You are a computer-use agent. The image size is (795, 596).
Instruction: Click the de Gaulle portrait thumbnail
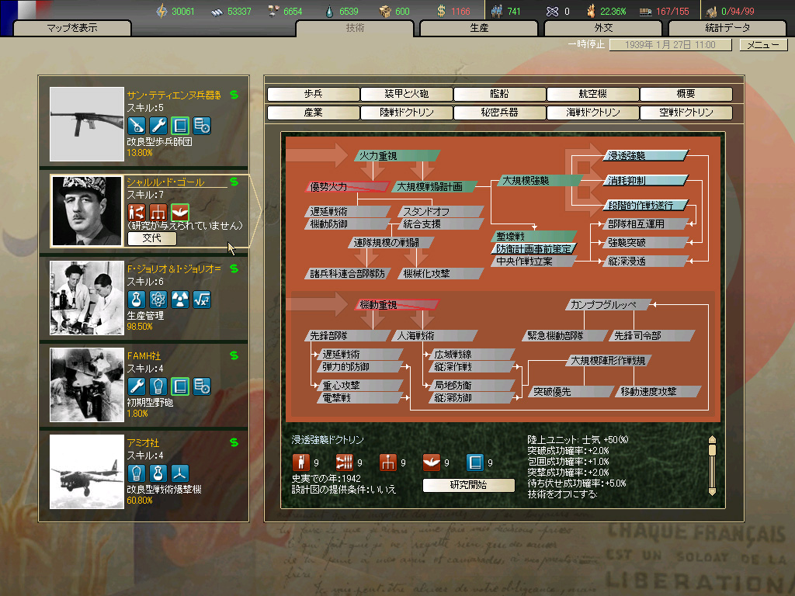tap(87, 211)
